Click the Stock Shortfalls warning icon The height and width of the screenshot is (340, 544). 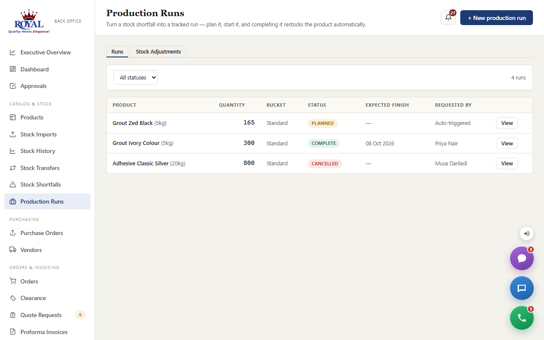(x=13, y=184)
